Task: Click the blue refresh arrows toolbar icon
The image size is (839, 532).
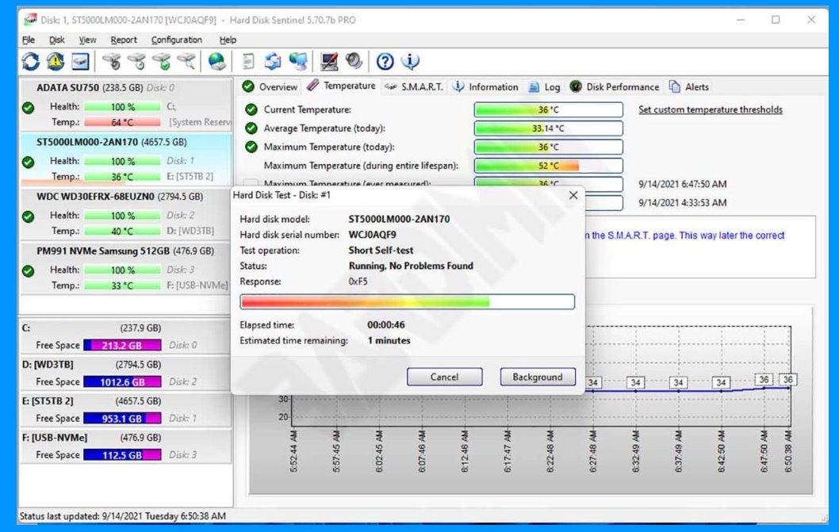Action: 30,62
